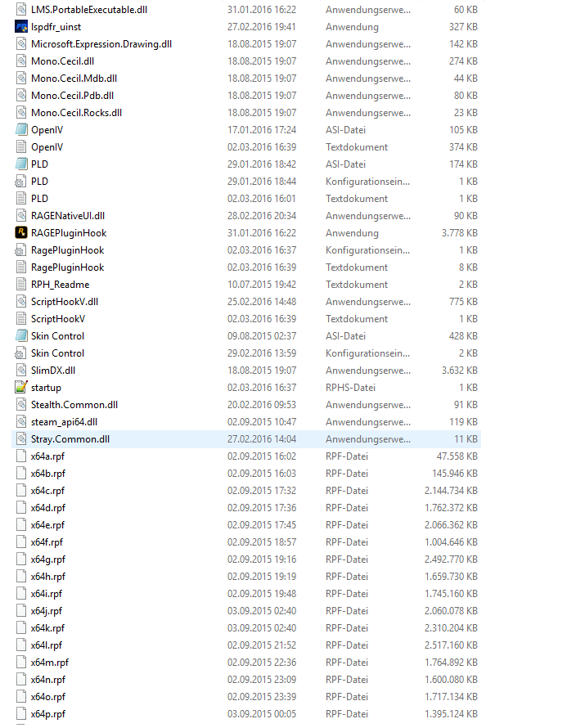The image size is (585, 728).
Task: Click the date 25.02.2016 14:48
Action: [261, 302]
